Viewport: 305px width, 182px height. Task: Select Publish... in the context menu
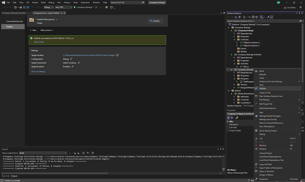(263, 88)
